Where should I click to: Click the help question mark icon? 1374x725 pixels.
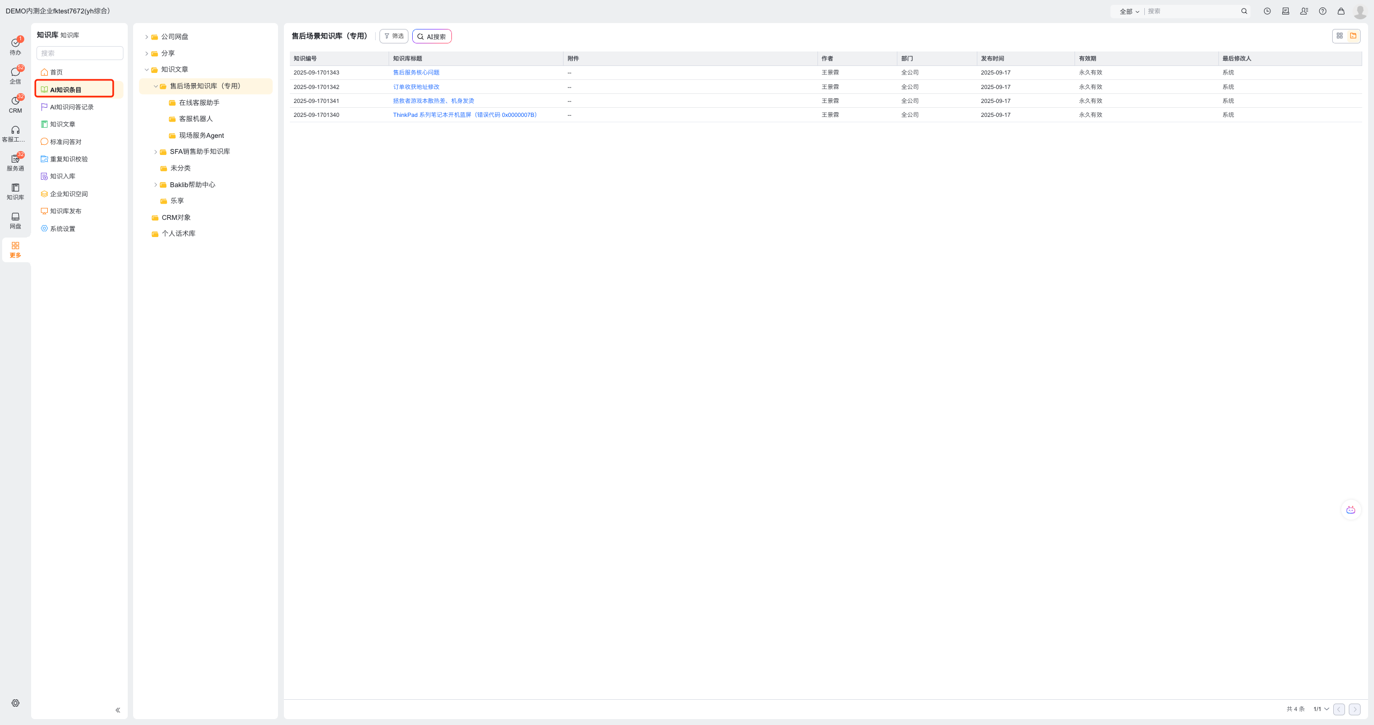1322,11
